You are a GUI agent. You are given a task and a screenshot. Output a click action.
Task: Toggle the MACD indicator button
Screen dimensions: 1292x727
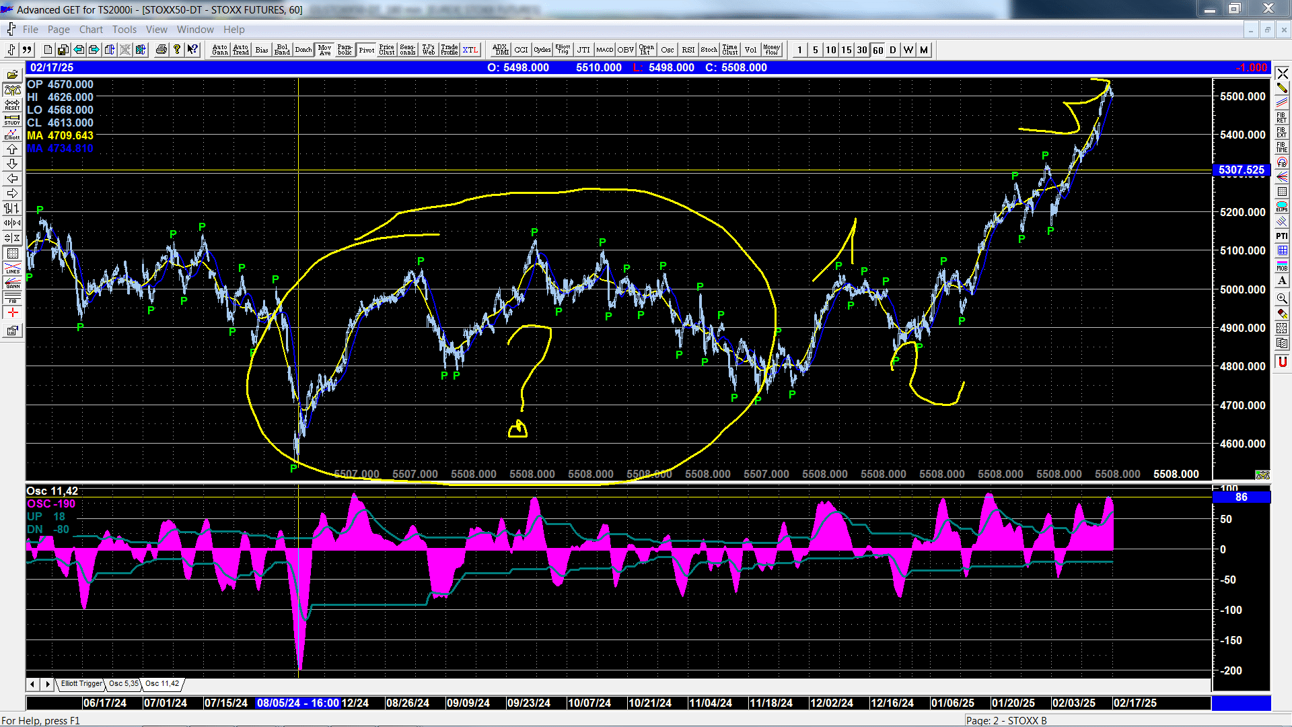point(605,50)
